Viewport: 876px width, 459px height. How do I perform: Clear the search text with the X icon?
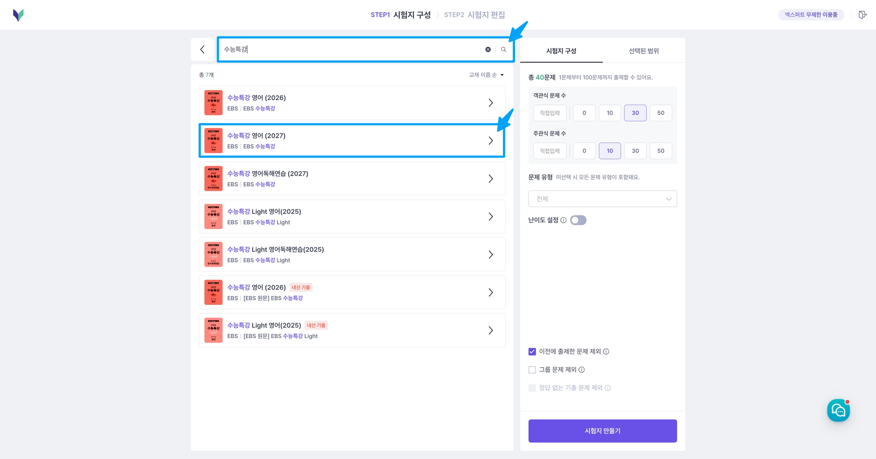tap(488, 50)
